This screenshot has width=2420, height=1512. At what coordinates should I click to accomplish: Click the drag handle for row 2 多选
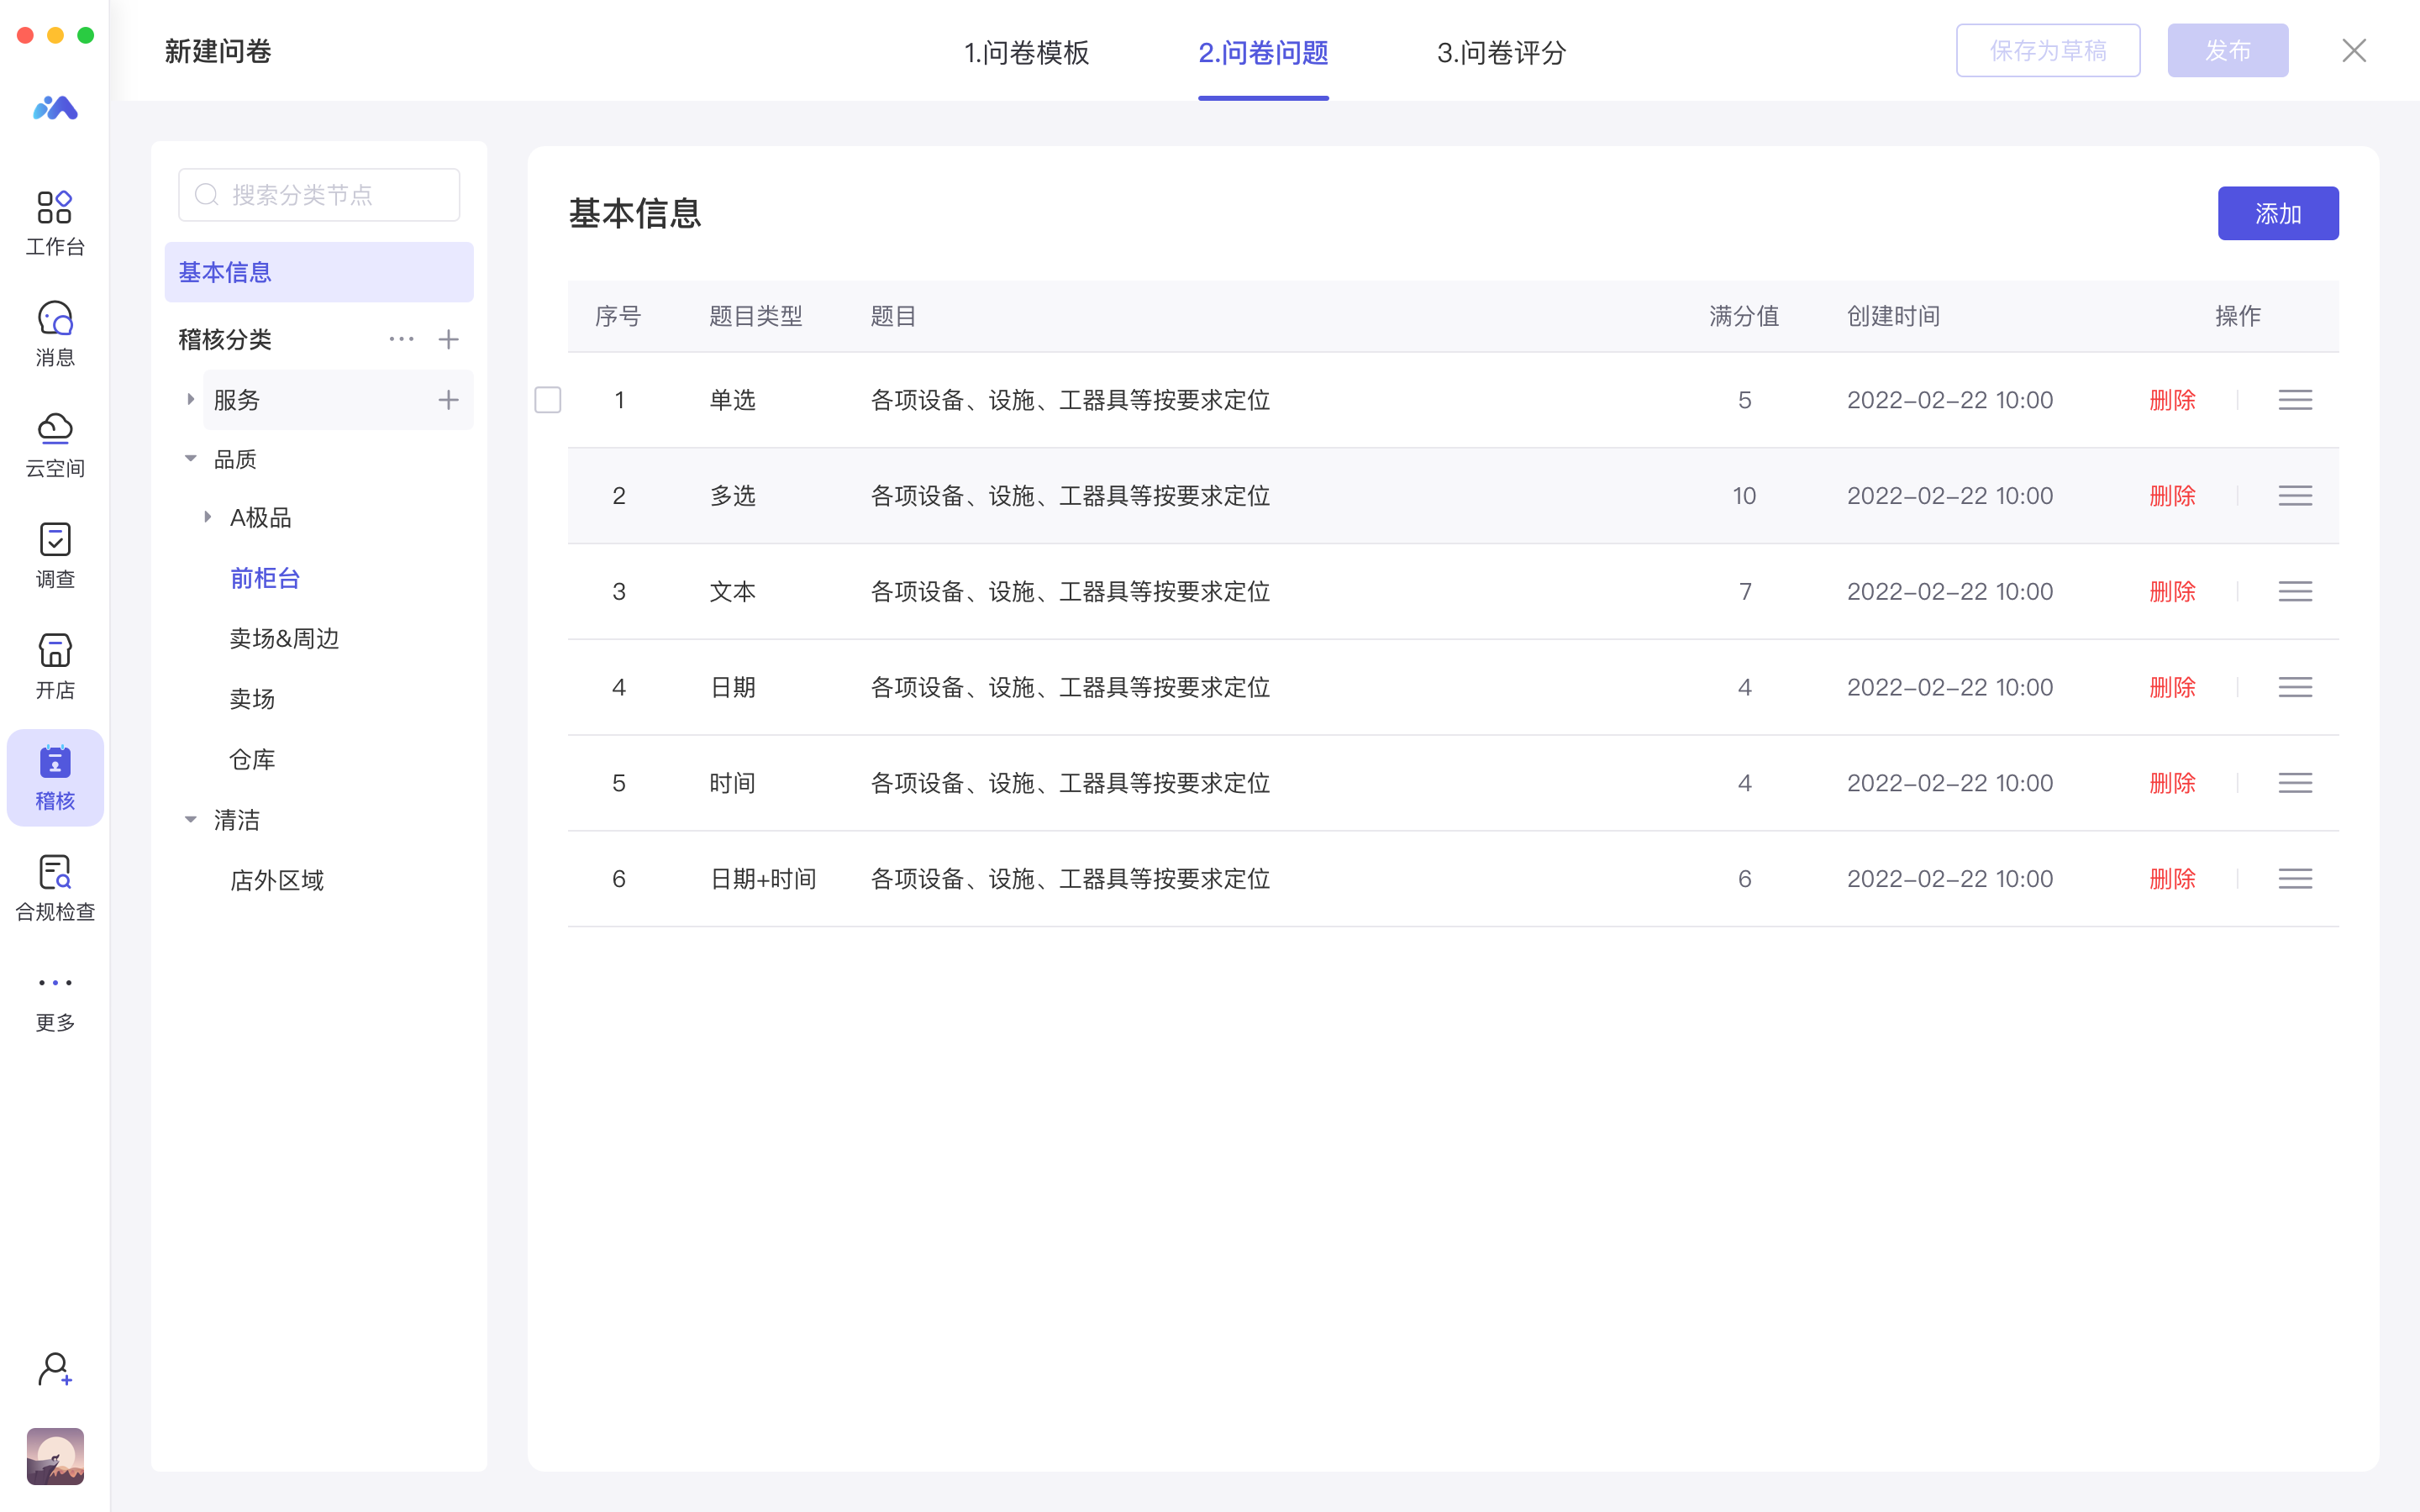2295,496
